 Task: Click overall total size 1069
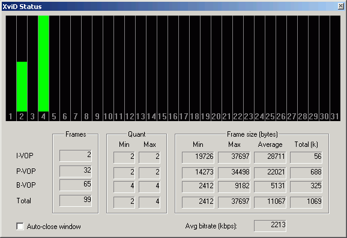tap(306, 202)
